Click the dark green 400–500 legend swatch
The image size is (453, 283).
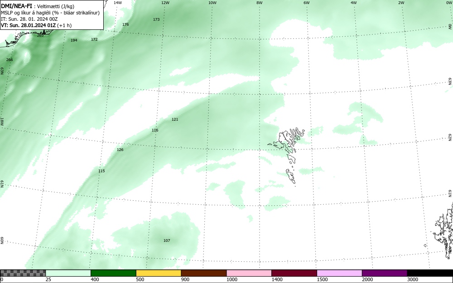113,273
